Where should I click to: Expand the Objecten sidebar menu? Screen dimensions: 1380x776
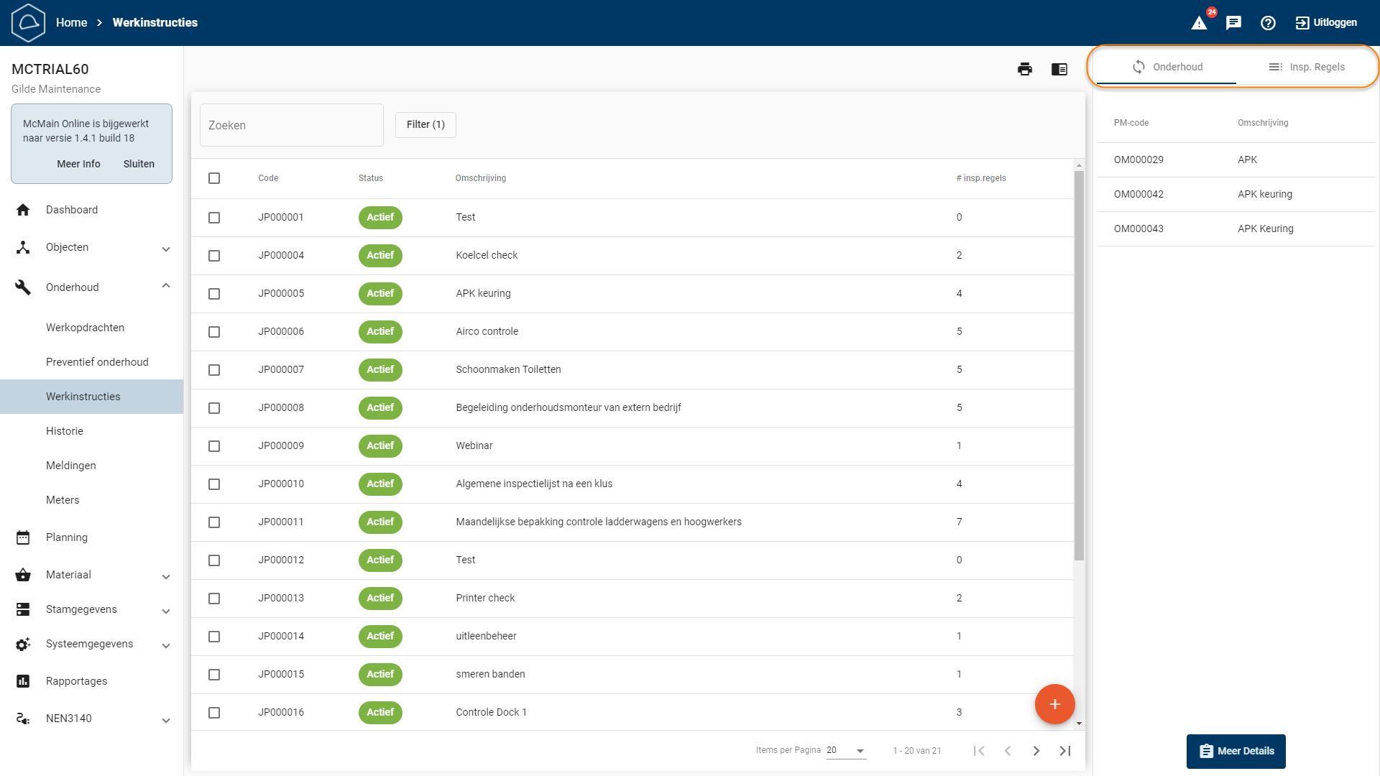pyautogui.click(x=165, y=249)
